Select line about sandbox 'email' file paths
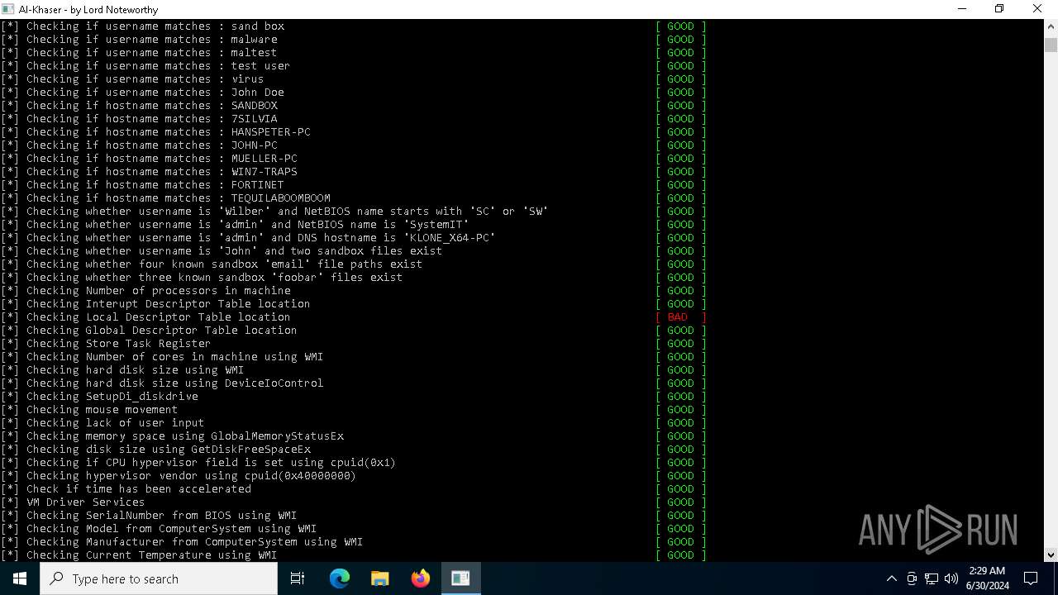The height and width of the screenshot is (595, 1058). tap(212, 264)
